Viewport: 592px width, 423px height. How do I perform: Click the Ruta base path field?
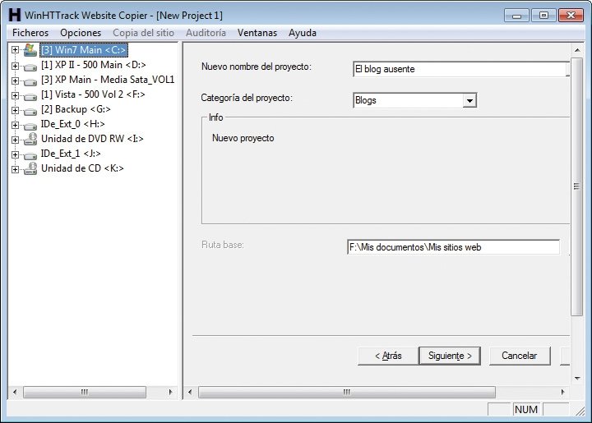[x=453, y=247]
